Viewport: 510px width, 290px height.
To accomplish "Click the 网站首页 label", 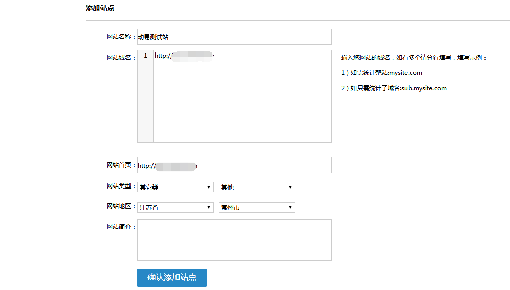I will 120,165.
